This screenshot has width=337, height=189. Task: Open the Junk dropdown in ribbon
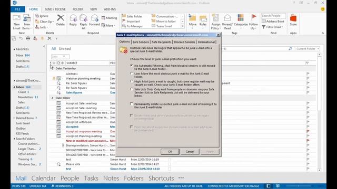(x=42, y=27)
